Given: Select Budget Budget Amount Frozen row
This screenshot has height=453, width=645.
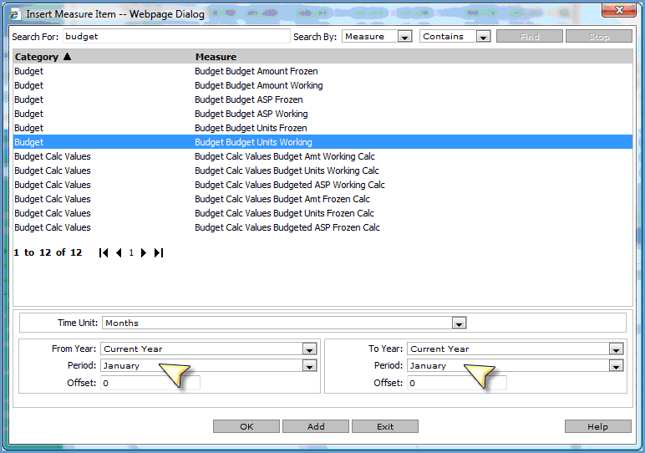Looking at the screenshot, I should [x=256, y=71].
